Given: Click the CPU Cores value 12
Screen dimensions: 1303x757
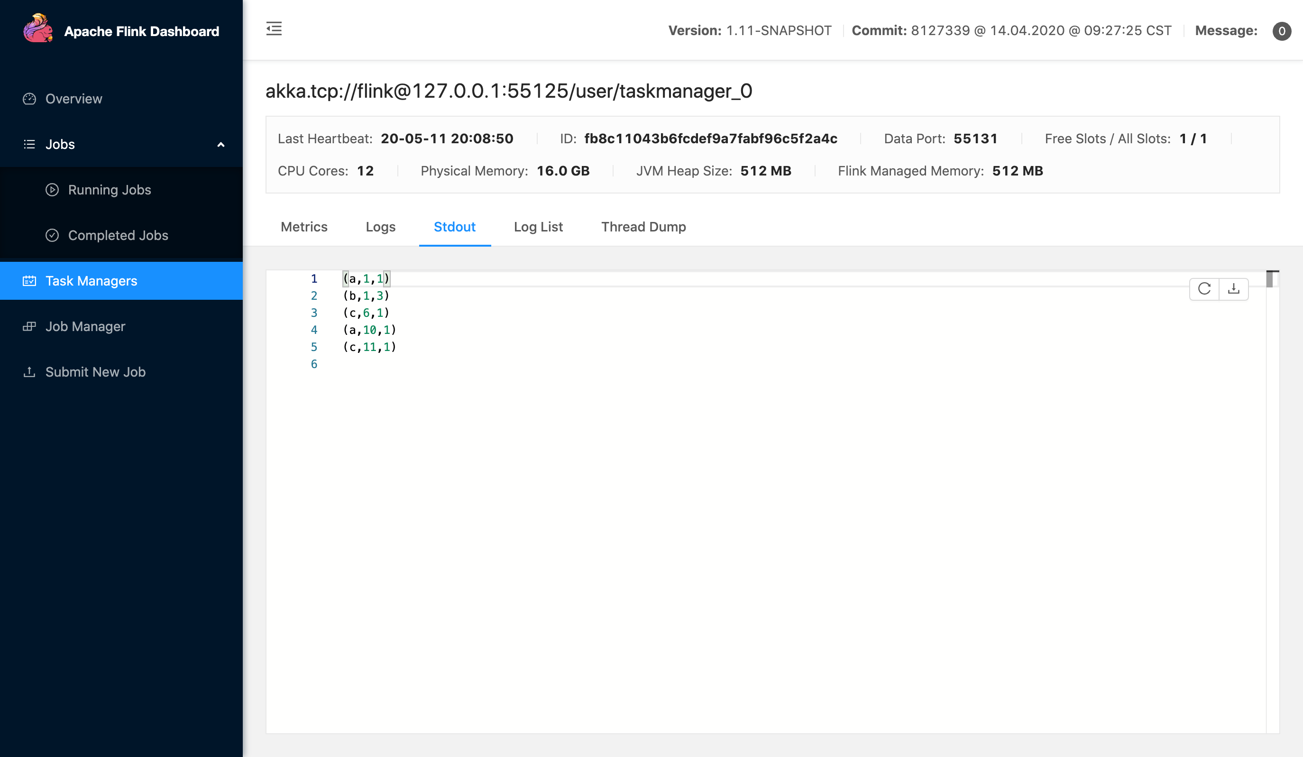Looking at the screenshot, I should pos(365,171).
